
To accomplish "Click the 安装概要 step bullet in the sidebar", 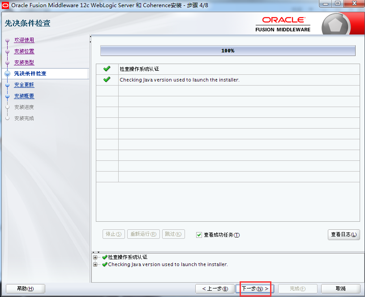I will point(8,96).
